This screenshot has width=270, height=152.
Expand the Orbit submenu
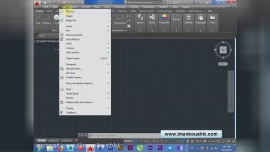[x=85, y=43]
